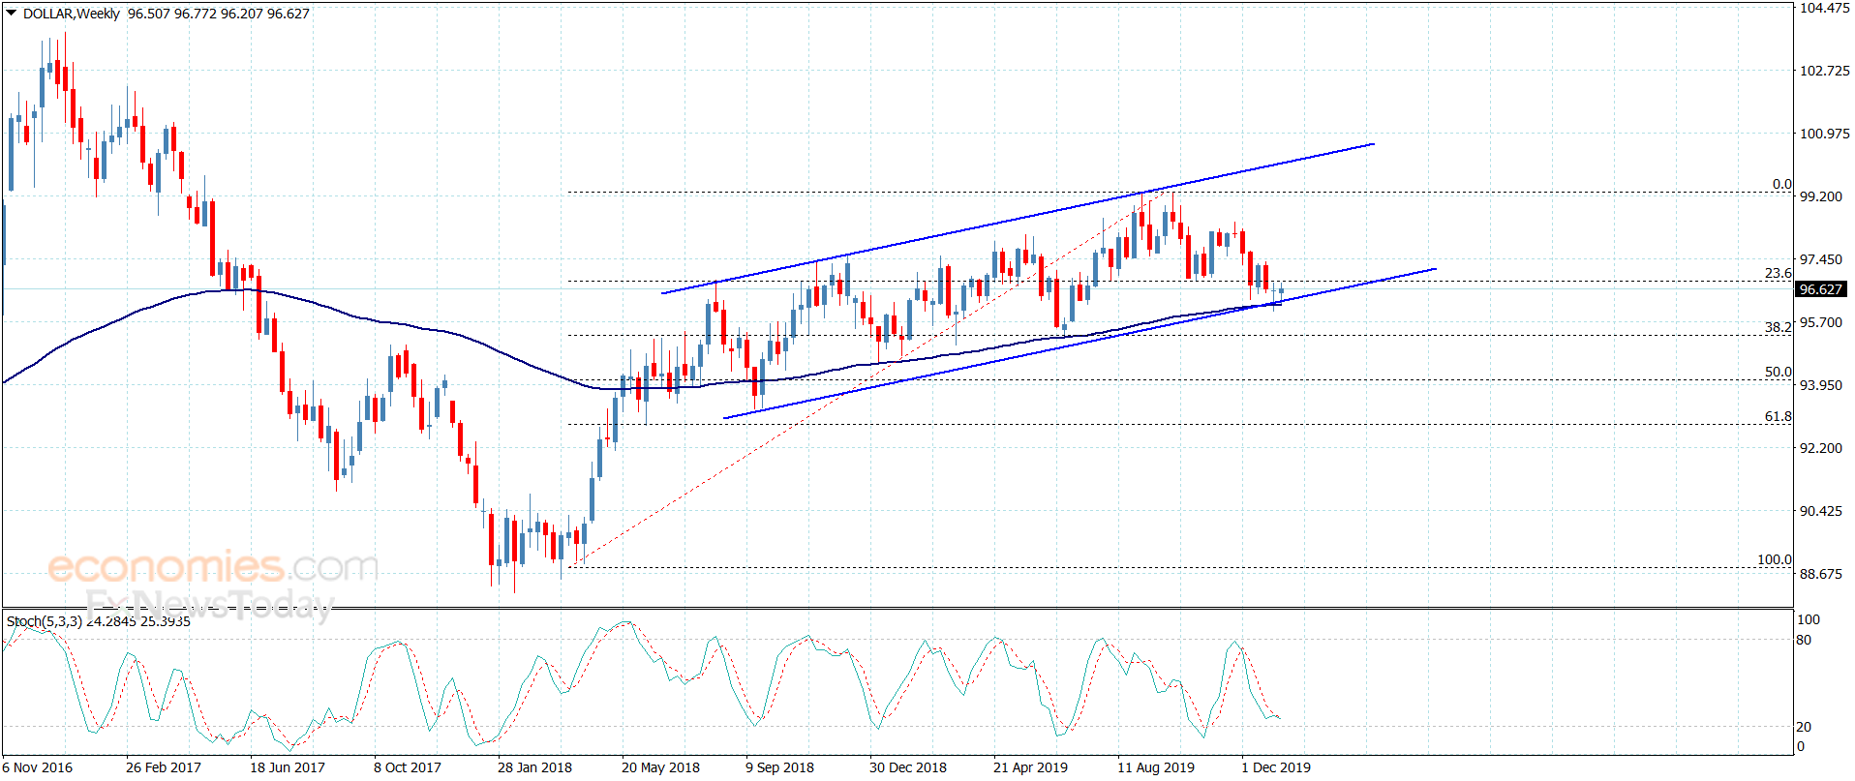1855x781 pixels.
Task: Click the 20 May 2018 date label
Action: 660,767
